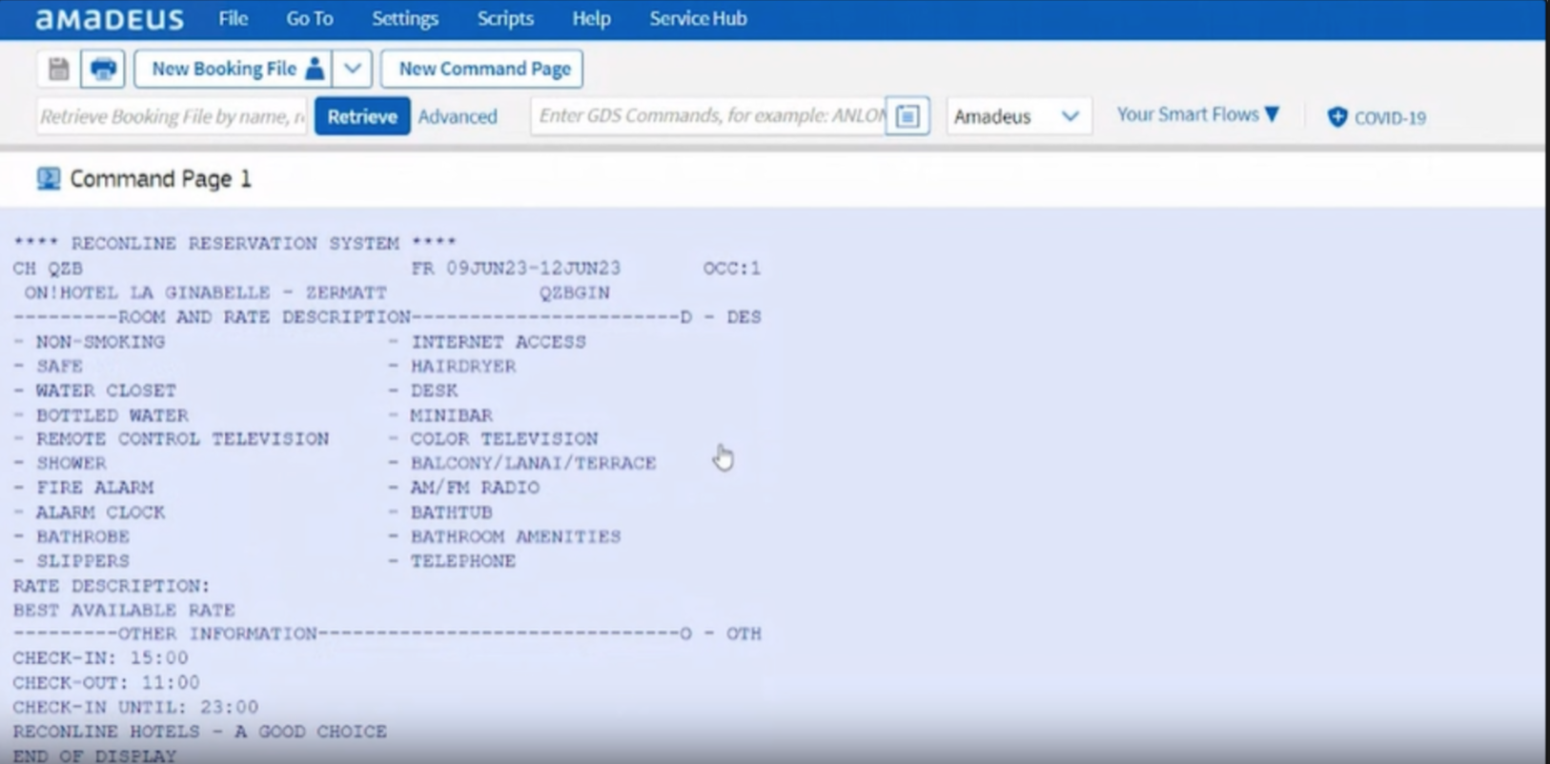Click the QZBGIN property code text
Viewport: 1550px width, 764px height.
tap(574, 292)
